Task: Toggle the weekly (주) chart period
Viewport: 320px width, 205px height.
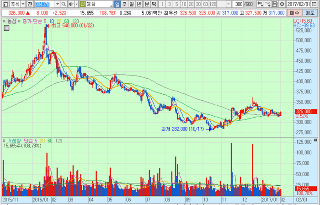Action: 124,4
